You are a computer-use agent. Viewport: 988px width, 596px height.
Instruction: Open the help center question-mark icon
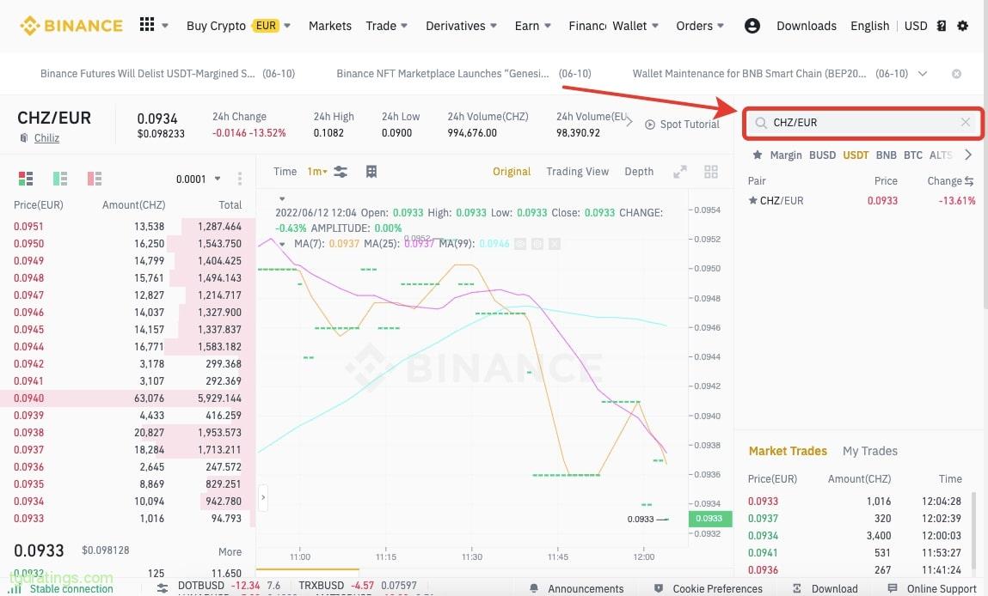[942, 26]
